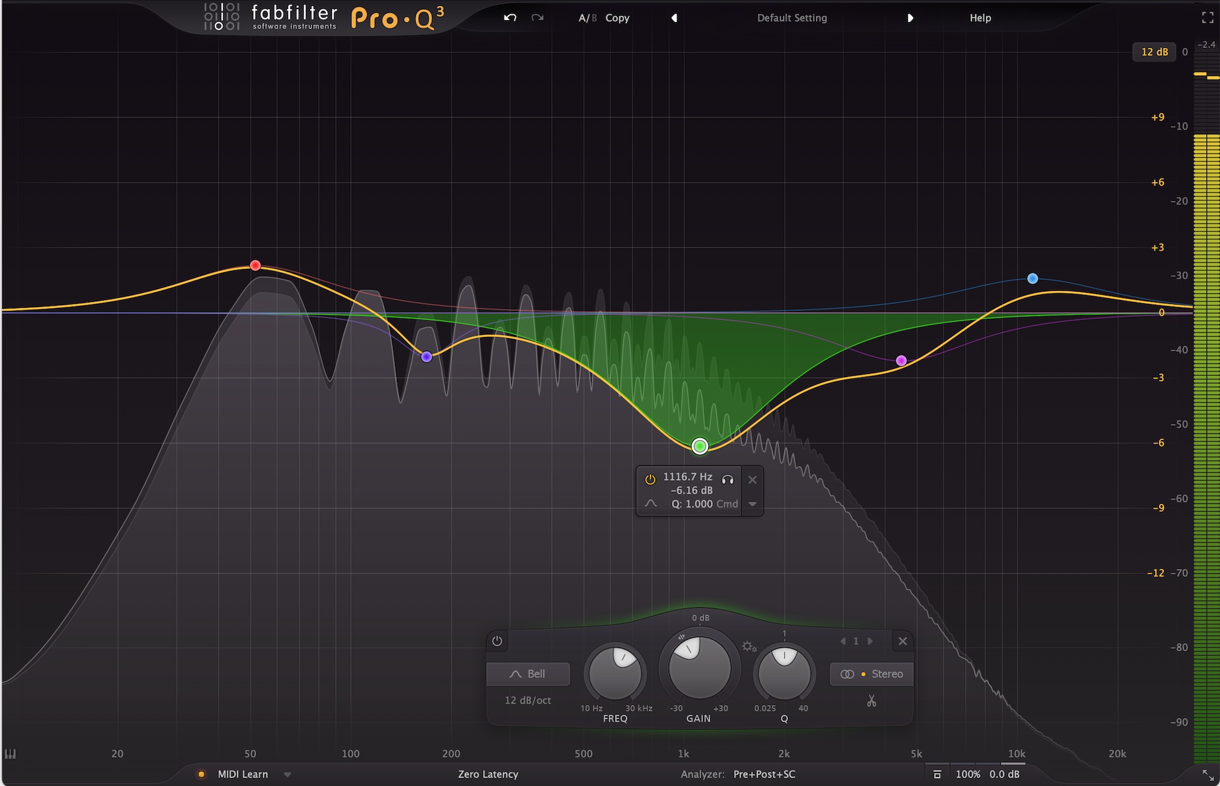1220x786 pixels.
Task: Click the Copy button
Action: (617, 18)
